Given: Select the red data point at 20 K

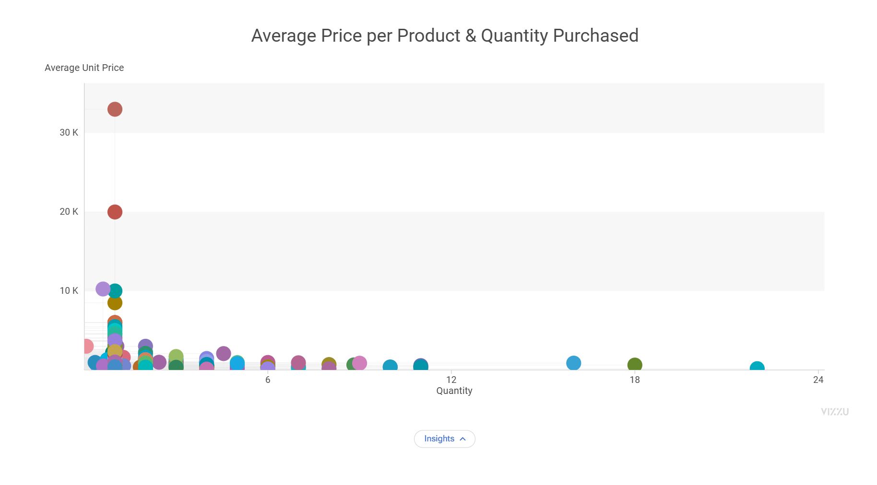Looking at the screenshot, I should 115,212.
